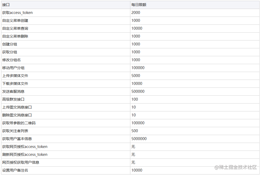This screenshot has width=262, height=175.
Task: Click the '1000' limit in the 获取分组 row
Action: tap(136, 52)
